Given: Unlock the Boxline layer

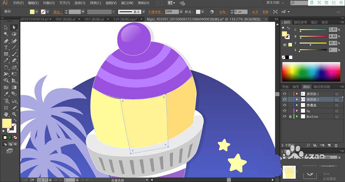Looking at the screenshot, I should click(x=290, y=117).
